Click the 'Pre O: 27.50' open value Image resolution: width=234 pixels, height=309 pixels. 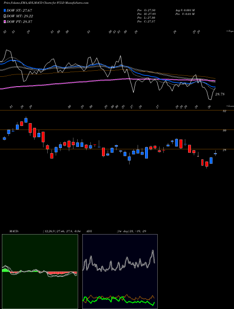click(146, 10)
